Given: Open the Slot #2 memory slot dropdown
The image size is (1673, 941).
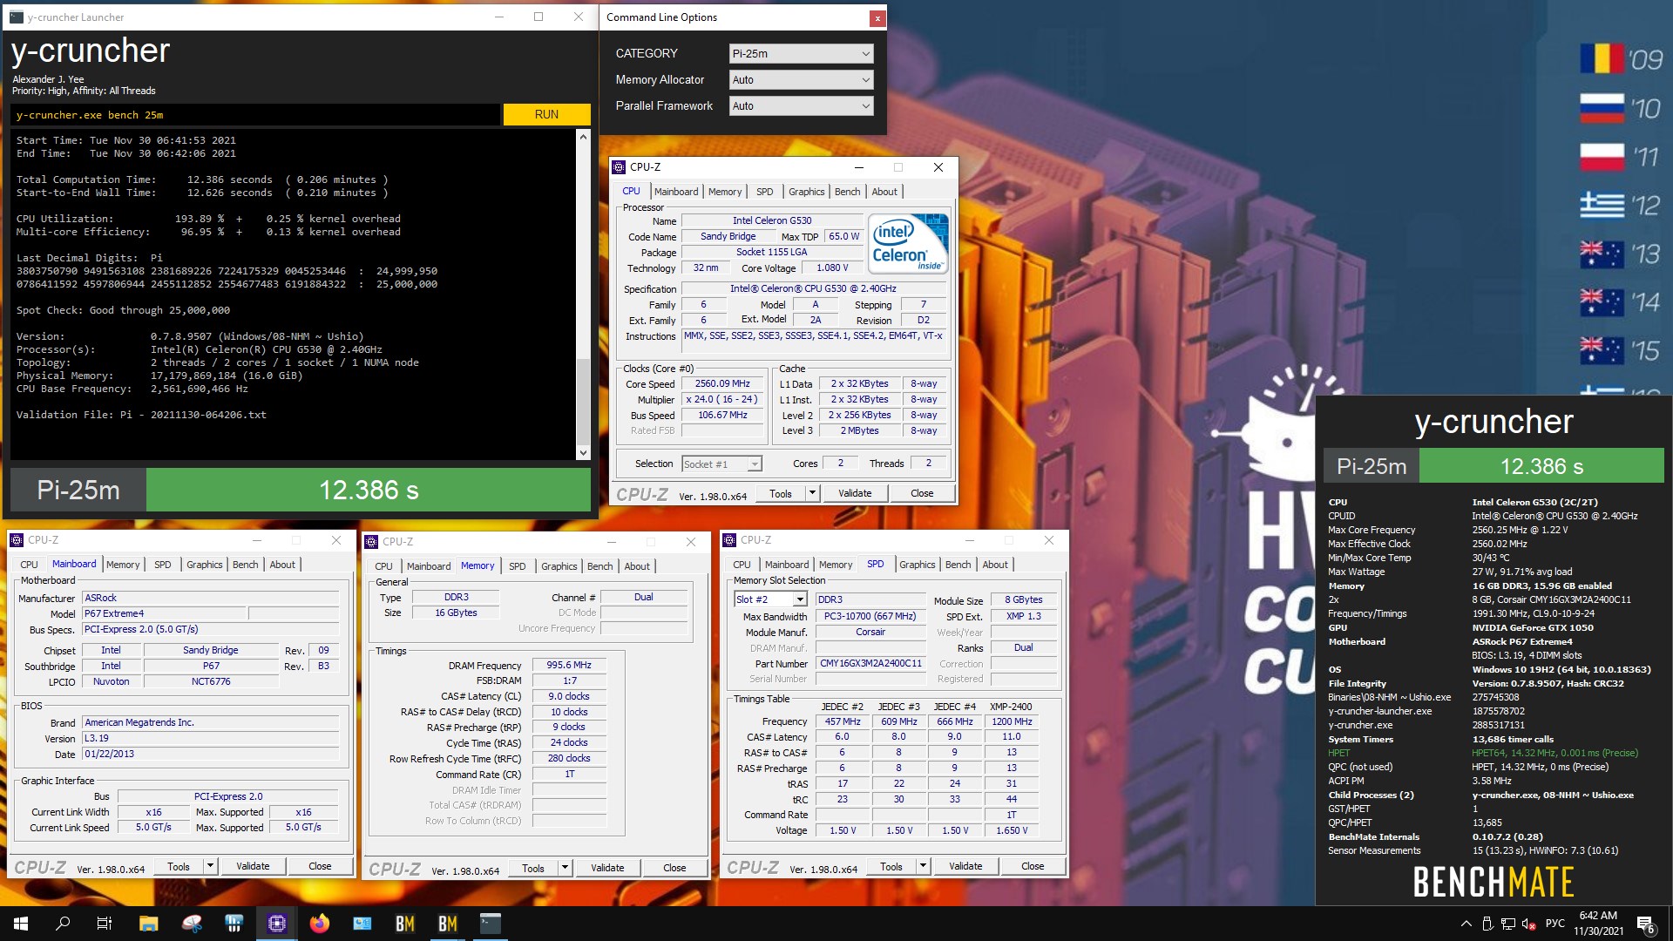Looking at the screenshot, I should [x=770, y=599].
